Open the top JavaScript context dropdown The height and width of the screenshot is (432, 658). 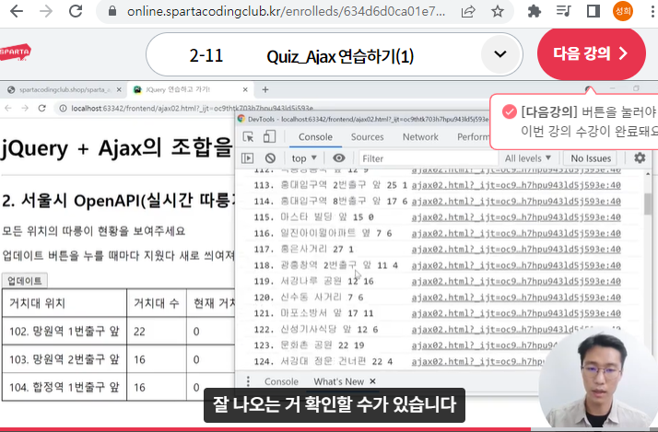point(304,158)
